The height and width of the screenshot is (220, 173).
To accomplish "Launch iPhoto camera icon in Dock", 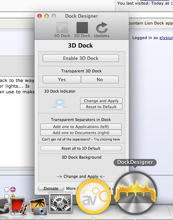I will [x=38, y=206].
